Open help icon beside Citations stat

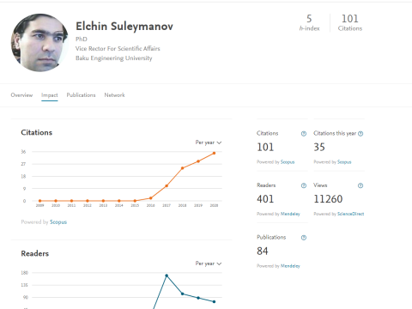(x=304, y=134)
